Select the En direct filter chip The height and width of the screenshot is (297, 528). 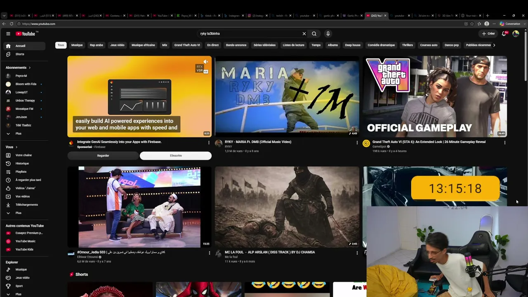[213, 45]
